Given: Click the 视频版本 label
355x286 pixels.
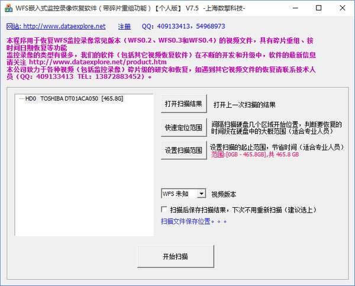Looking at the screenshot, I should click(x=224, y=194).
